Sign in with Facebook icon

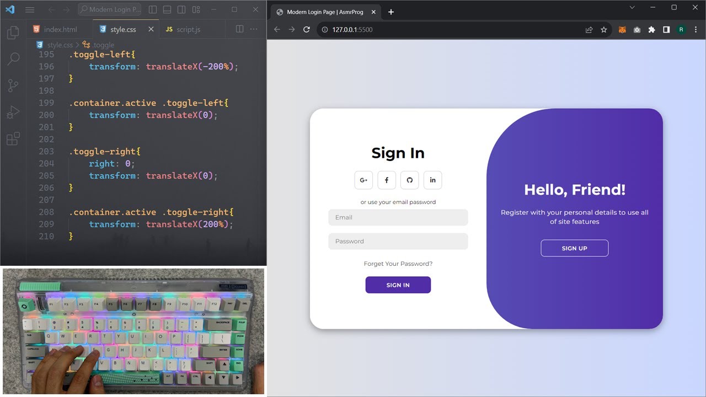pyautogui.click(x=387, y=180)
